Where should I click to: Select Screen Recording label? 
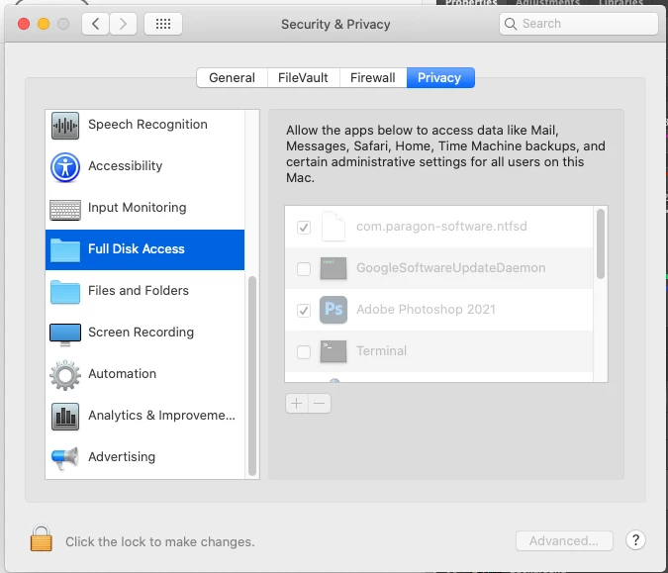pyautogui.click(x=141, y=333)
